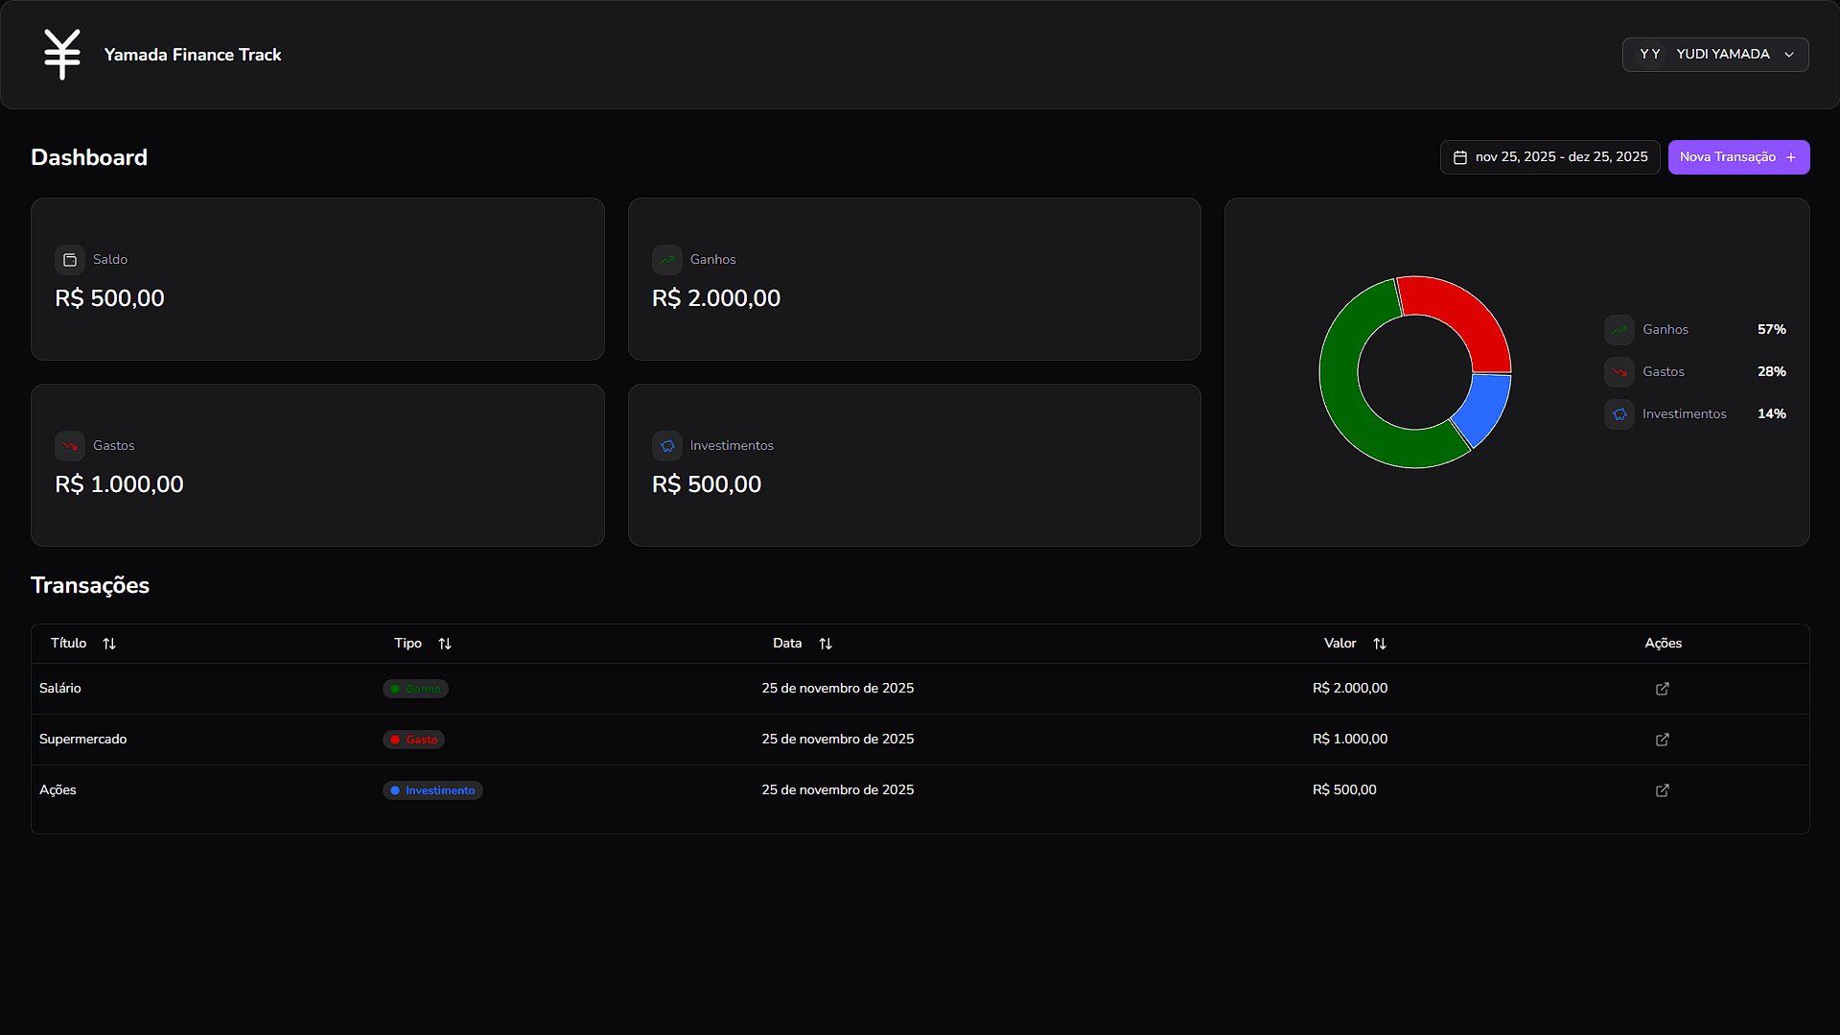Viewport: 1840px width, 1035px height.
Task: Click the Nova Transação button
Action: click(1737, 157)
